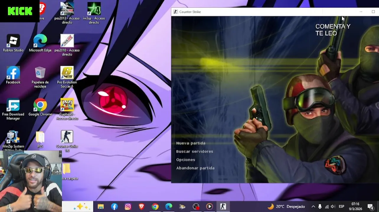
Task: Open Instagram from the taskbar
Action: coord(128,207)
